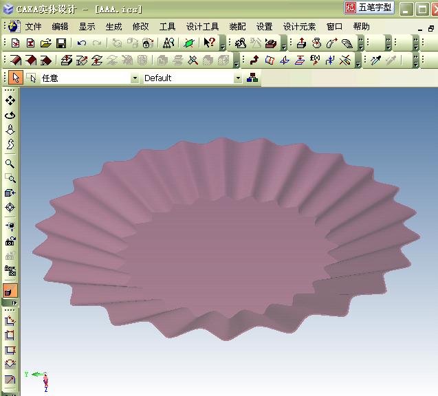The width and height of the screenshot is (438, 396).
Task: Open the 窗口 (Window) menu
Action: coord(334,27)
